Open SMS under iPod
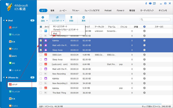 tap(12, 63)
